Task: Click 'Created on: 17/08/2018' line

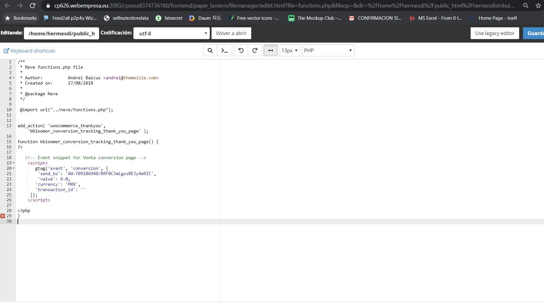Action: tap(56, 83)
